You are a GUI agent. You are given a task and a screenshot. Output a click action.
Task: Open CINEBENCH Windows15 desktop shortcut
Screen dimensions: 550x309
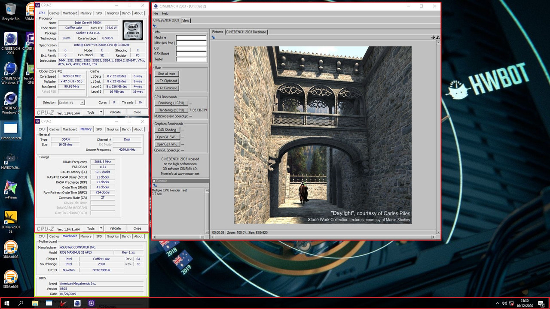10,103
